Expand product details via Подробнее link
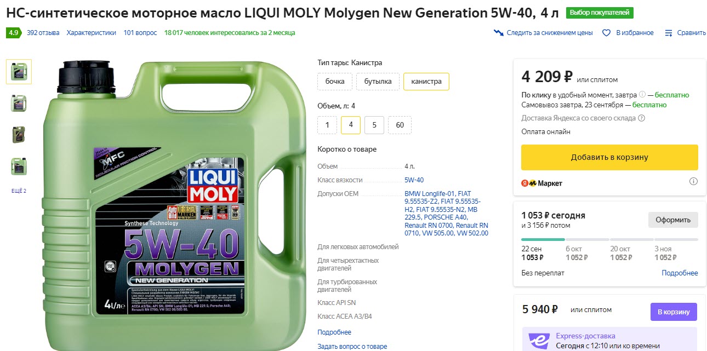 pos(334,332)
